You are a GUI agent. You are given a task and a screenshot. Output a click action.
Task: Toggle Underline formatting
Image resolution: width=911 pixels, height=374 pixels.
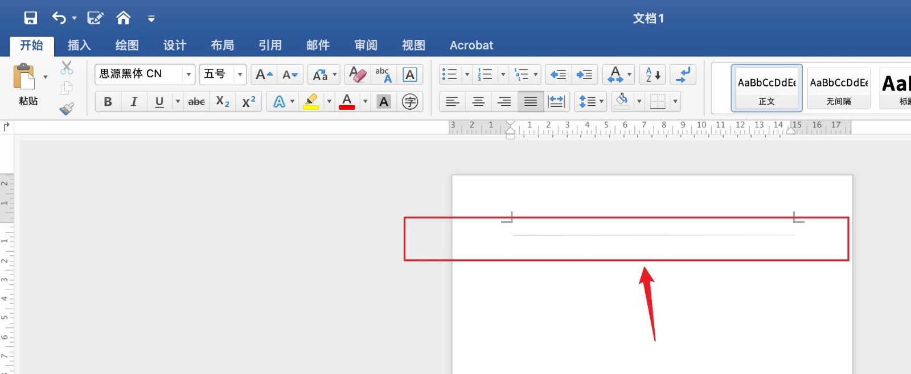[159, 102]
